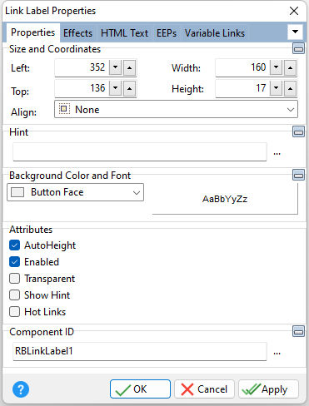This screenshot has width=309, height=406.
Task: Click the Top value field
Action: 82,88
